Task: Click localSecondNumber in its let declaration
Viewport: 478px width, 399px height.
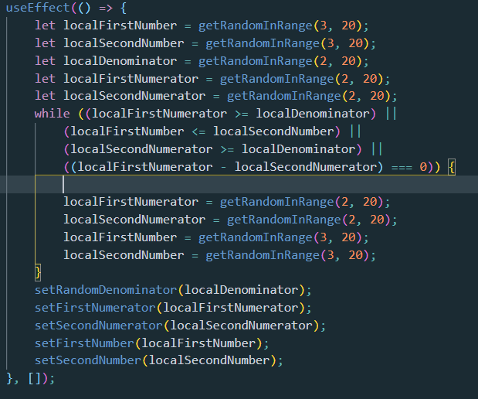Action: [124, 43]
